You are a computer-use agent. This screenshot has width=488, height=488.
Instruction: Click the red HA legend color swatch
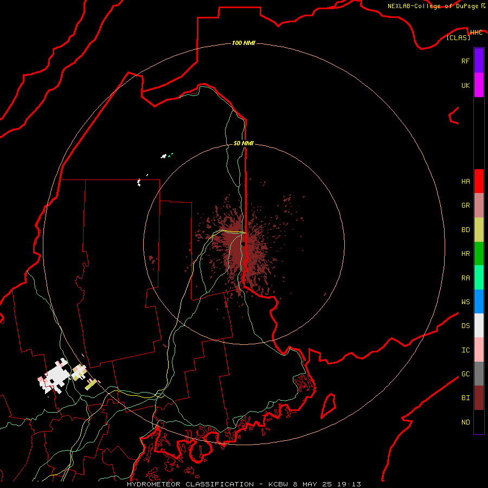pos(479,181)
